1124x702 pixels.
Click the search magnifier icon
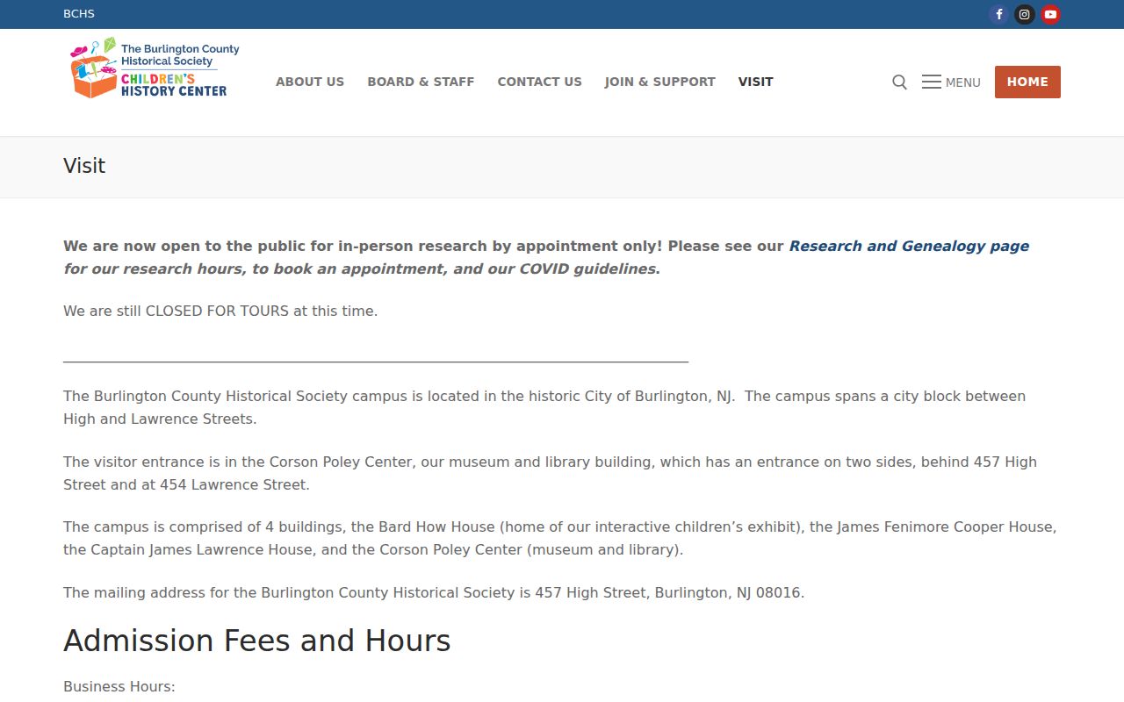pyautogui.click(x=899, y=82)
